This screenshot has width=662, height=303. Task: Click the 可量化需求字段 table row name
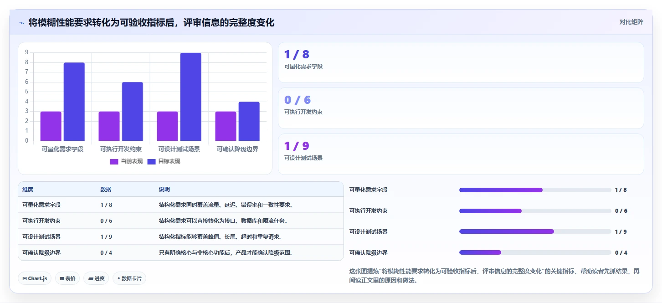(41, 205)
